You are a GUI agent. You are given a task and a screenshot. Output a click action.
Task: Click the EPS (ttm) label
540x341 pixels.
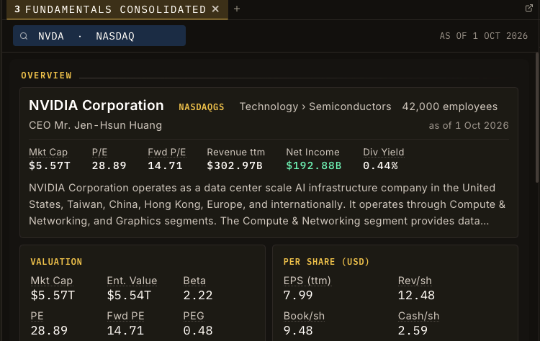point(307,281)
